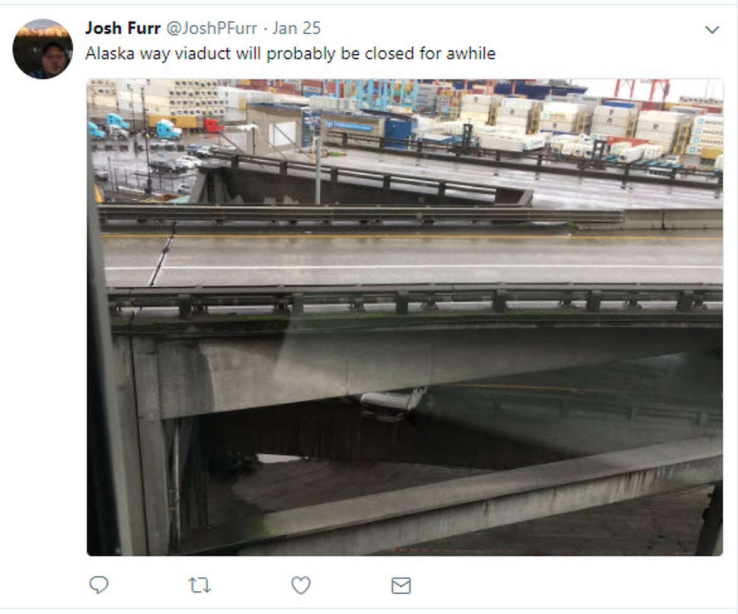This screenshot has height=614, width=738.
Task: Retweet the Alaska way viaduct post
Action: (199, 585)
